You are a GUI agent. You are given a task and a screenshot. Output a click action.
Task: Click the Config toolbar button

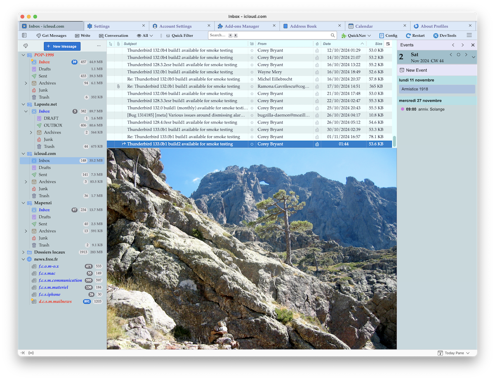pyautogui.click(x=388, y=36)
